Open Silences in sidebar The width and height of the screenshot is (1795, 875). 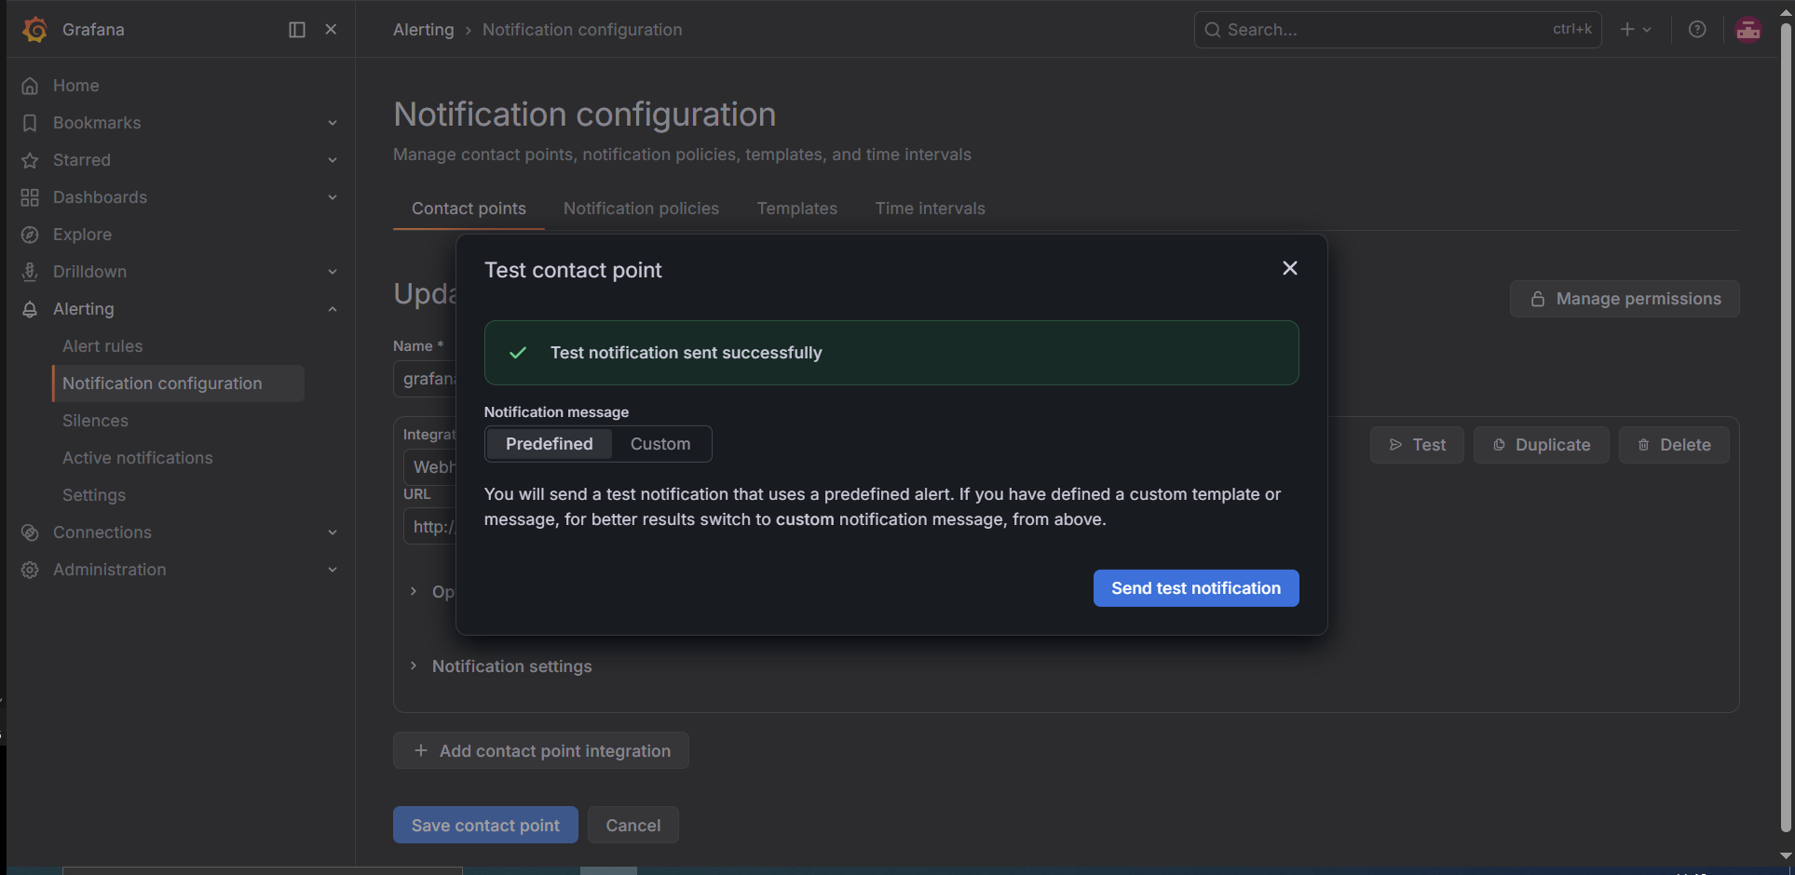point(95,421)
